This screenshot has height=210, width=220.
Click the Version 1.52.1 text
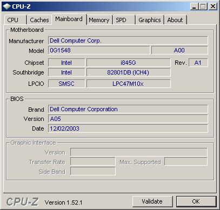[64, 202]
